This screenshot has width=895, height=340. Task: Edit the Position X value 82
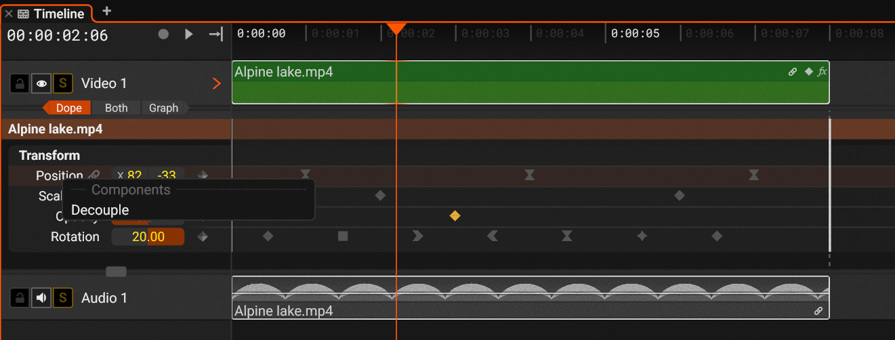pos(130,175)
